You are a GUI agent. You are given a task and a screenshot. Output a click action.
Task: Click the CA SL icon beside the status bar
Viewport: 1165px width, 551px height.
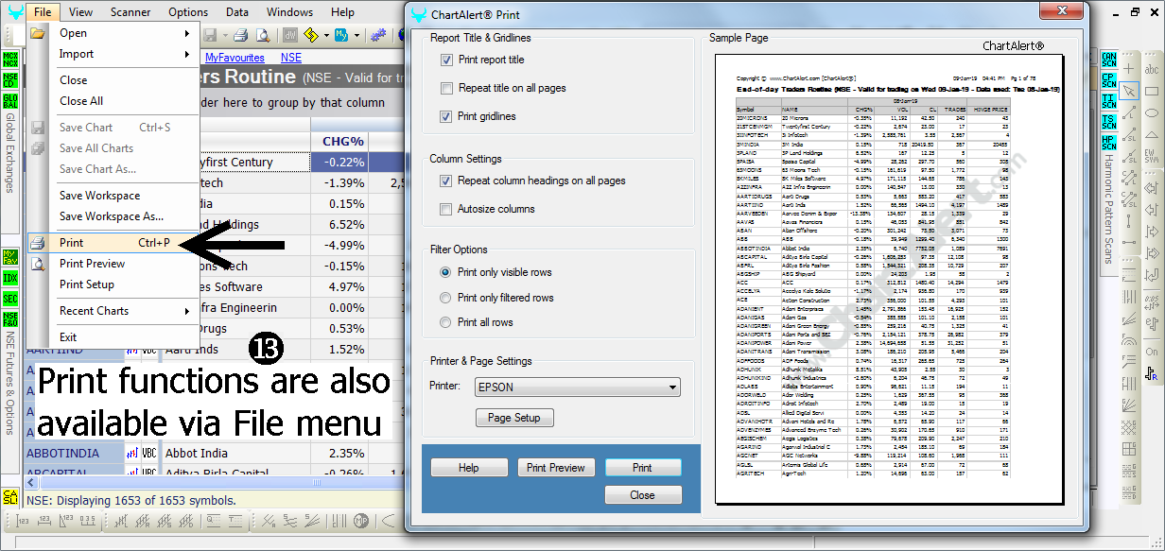point(10,498)
